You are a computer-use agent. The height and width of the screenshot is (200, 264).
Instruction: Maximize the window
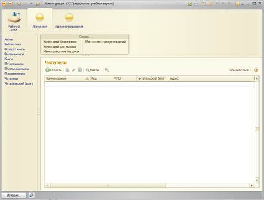(x=254, y=3)
